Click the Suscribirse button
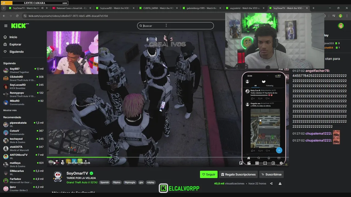 [271, 174]
